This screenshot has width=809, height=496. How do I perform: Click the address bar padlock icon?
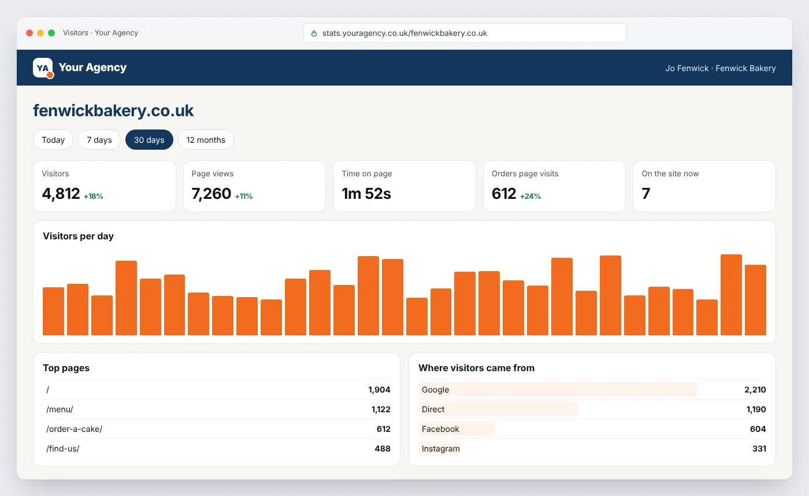pyautogui.click(x=314, y=34)
